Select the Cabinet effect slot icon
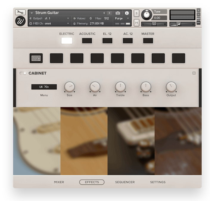 click(36, 58)
